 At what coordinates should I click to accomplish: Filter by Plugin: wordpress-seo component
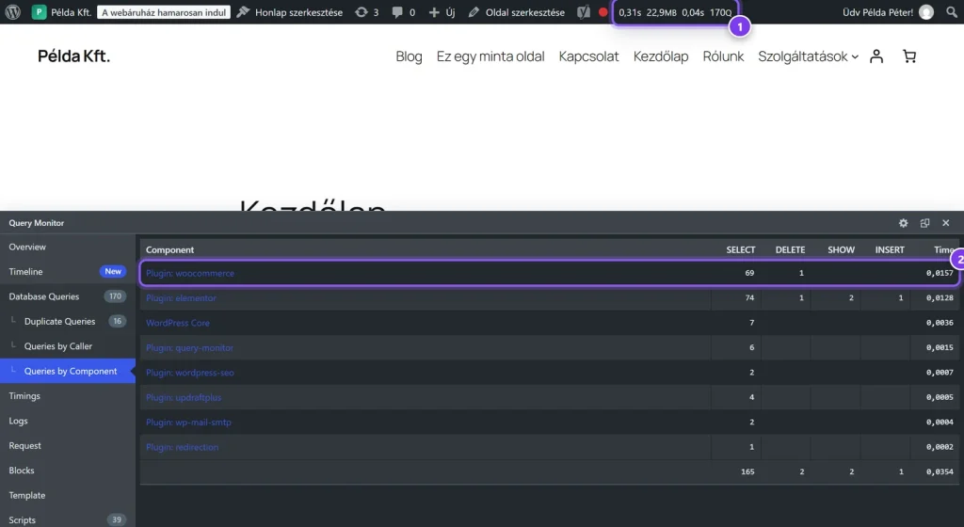tap(190, 373)
